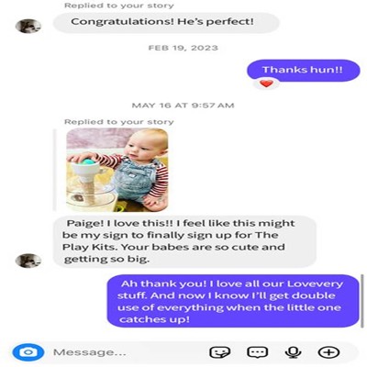
Task: Open the avatar next to the Play Kits message
Action: [x=28, y=261]
